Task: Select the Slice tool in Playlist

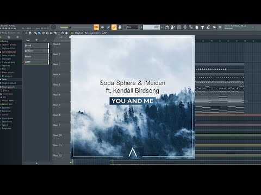Action: [55, 33]
